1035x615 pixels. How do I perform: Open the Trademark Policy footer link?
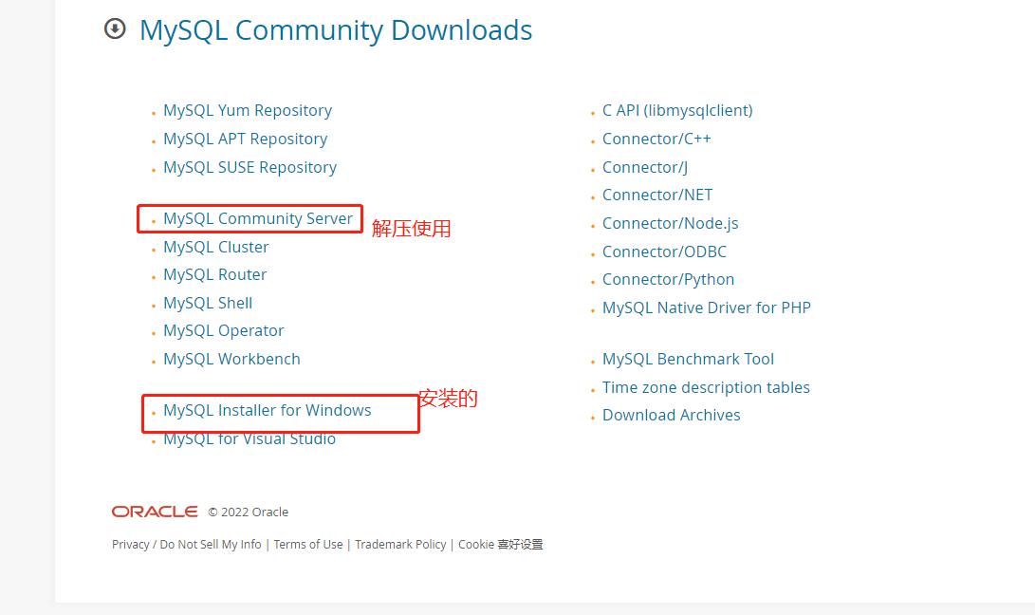(400, 545)
